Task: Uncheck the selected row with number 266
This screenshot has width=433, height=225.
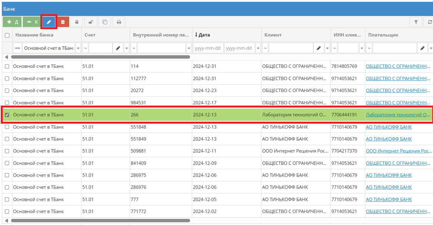Action: click(x=7, y=115)
